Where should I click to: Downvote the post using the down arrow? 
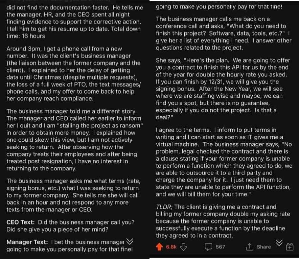183,247
